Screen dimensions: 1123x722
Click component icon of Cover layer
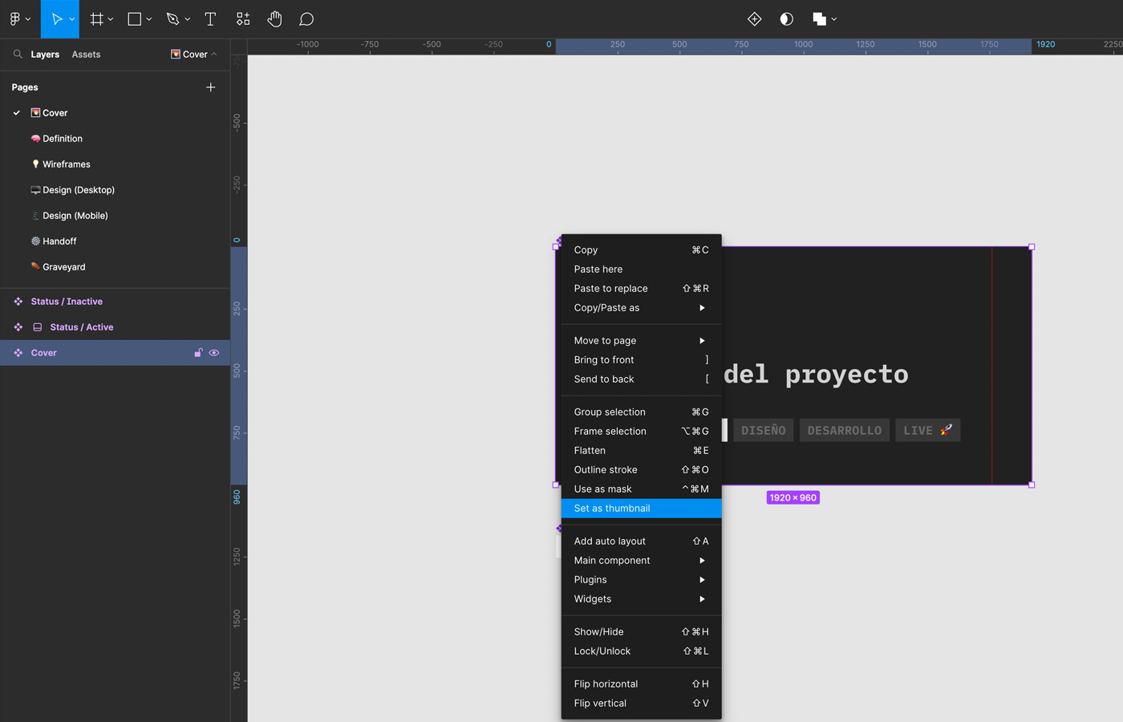pos(18,353)
